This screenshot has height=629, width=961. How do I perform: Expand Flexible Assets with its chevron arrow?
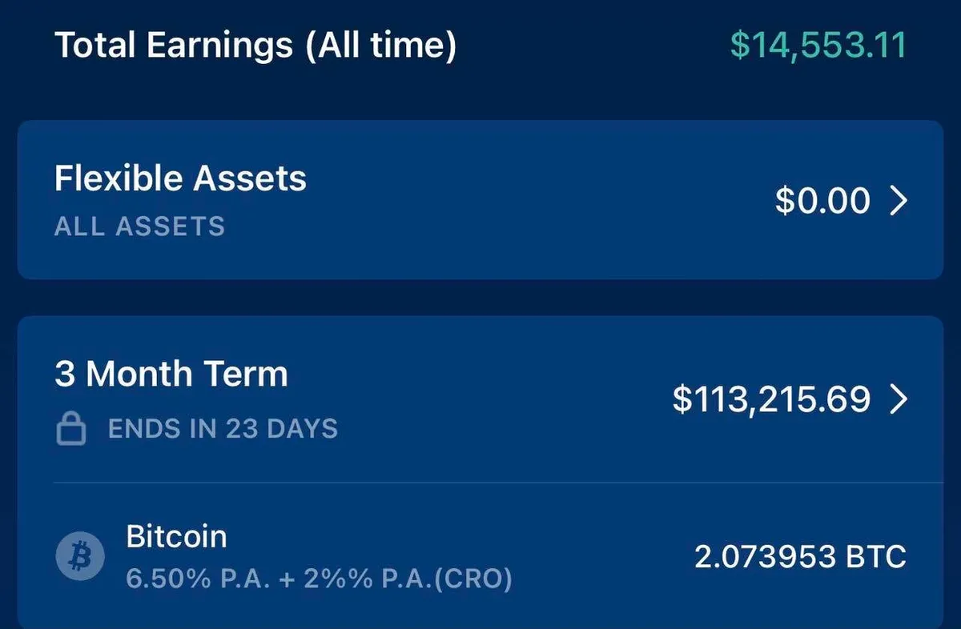pyautogui.click(x=899, y=200)
